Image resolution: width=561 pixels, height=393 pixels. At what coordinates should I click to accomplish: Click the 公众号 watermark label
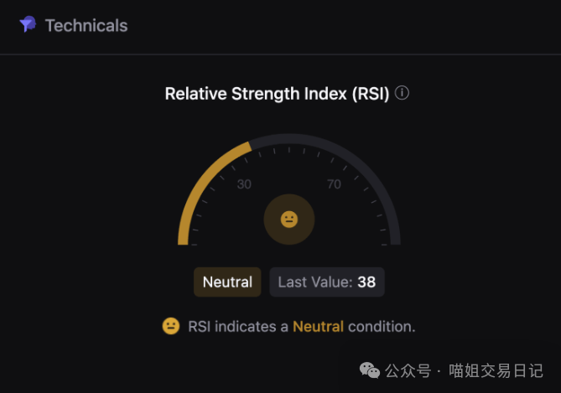408,371
